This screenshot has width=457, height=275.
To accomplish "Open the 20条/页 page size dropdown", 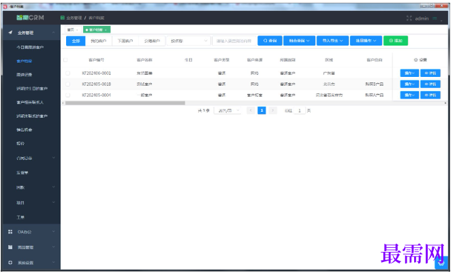I will pyautogui.click(x=227, y=111).
